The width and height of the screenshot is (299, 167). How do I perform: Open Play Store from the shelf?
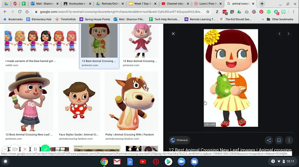[168, 162]
